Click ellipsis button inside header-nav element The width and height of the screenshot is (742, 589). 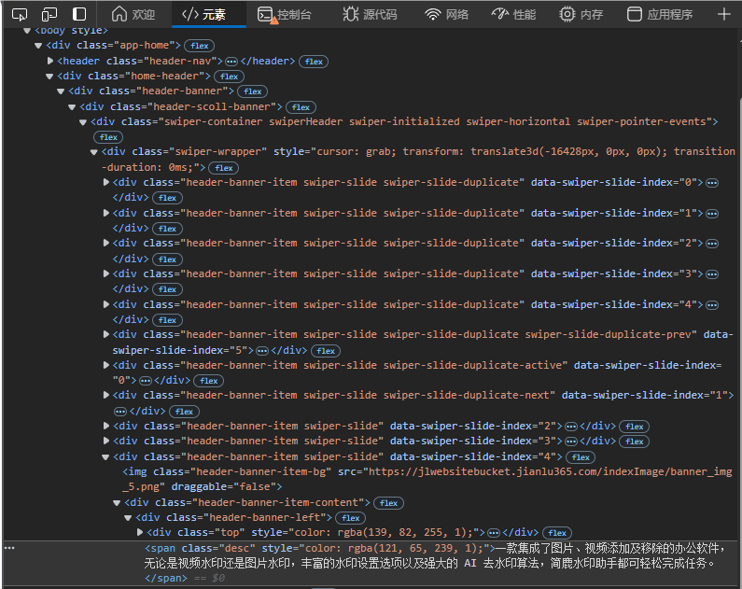(x=231, y=62)
